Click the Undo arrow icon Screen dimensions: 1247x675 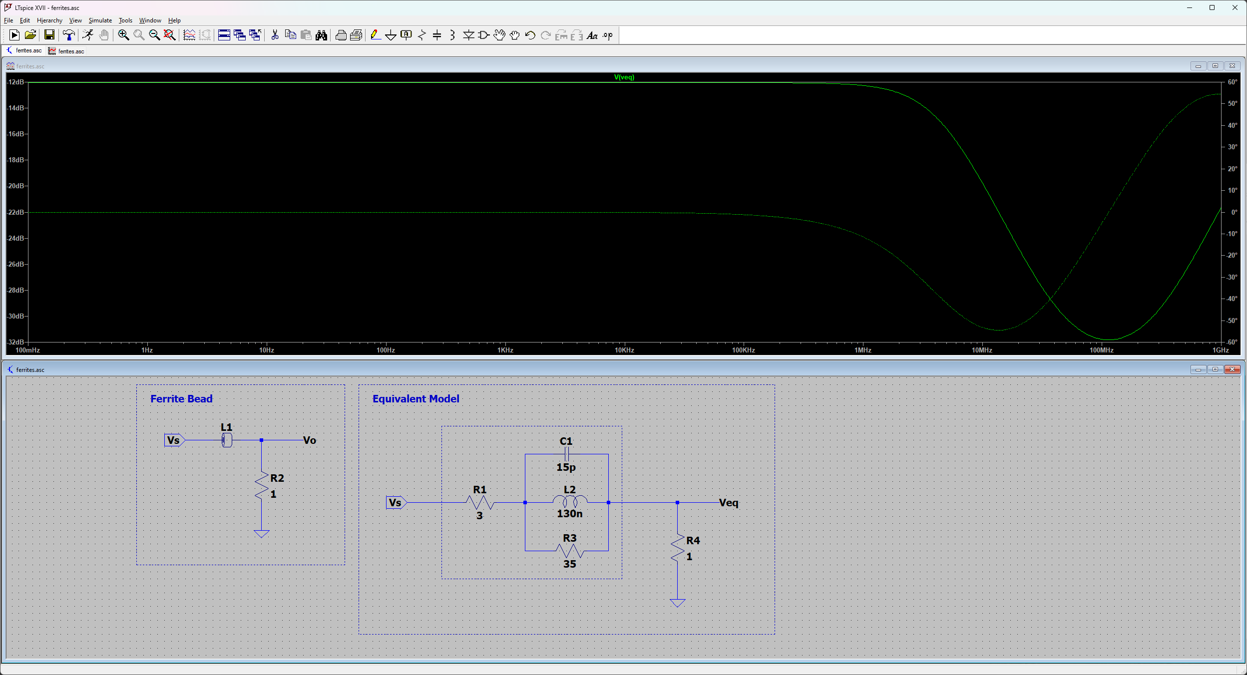click(530, 35)
